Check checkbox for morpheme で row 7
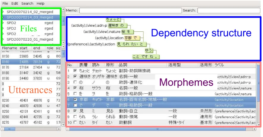Image resolution: width=263 pixels, height=137 pixels. (x=75, y=105)
